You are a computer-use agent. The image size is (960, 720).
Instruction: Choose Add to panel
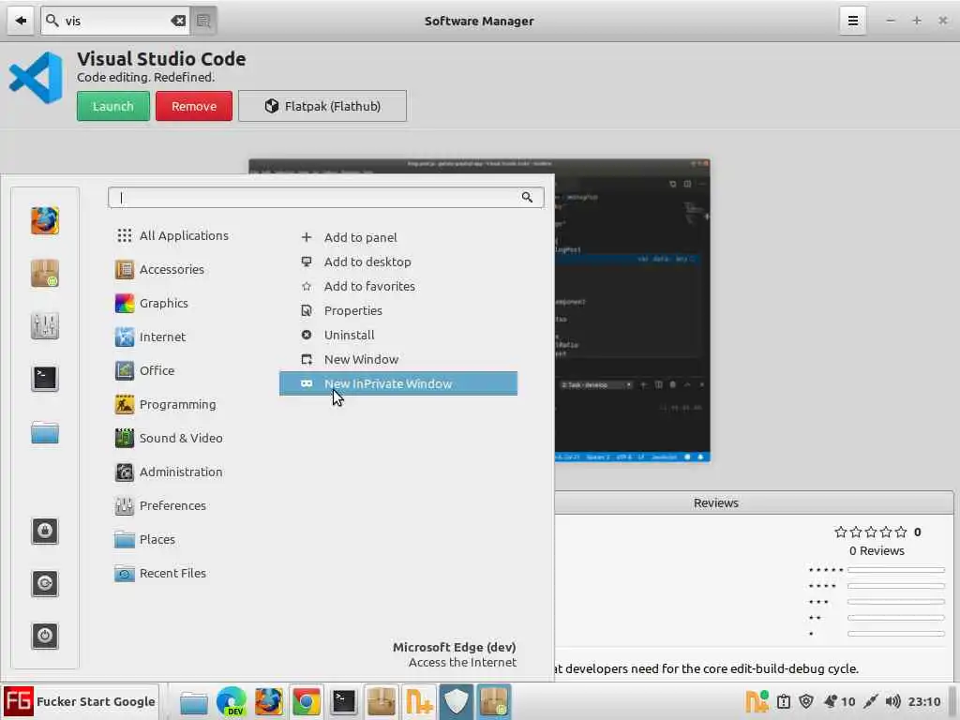tap(398, 237)
